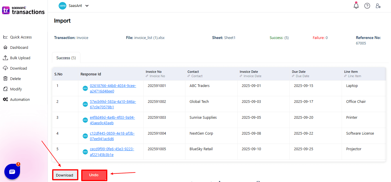This screenshot has width=391, height=182.
Task: Select Modify in the sidebar
Action: [16, 89]
